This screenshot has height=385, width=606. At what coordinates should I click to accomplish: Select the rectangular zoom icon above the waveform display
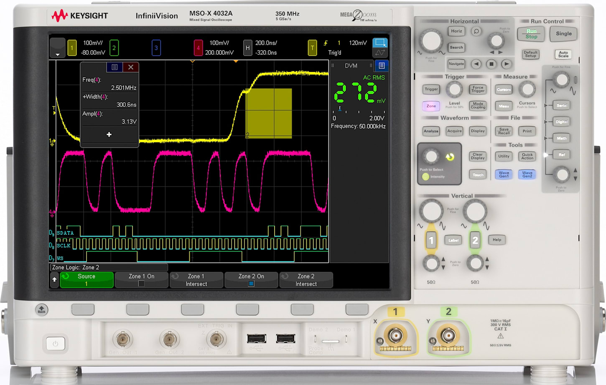click(381, 42)
